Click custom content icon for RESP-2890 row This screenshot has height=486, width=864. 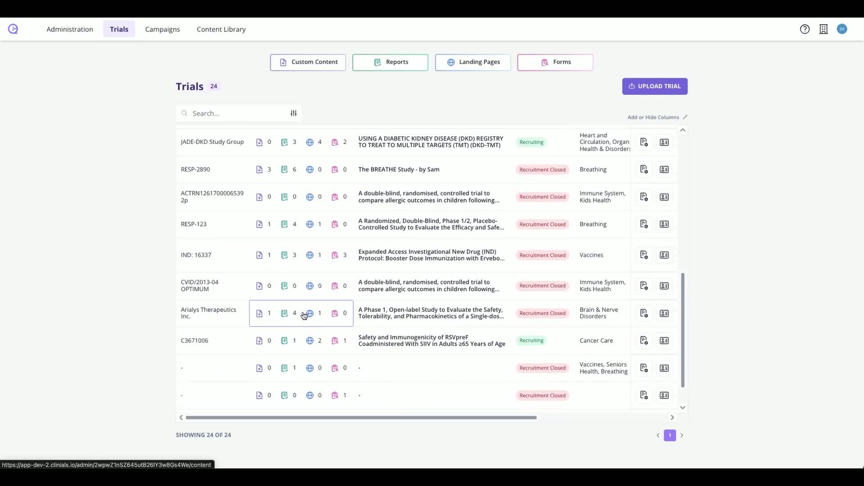259,170
